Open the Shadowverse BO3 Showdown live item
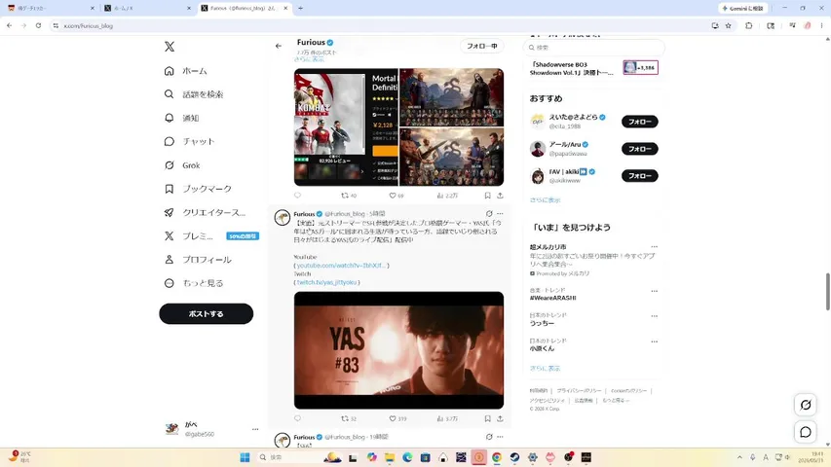 pyautogui.click(x=593, y=68)
